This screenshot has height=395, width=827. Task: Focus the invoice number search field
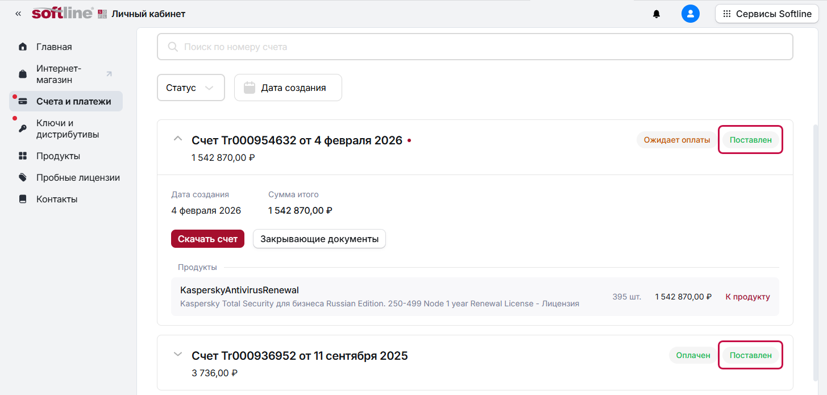tap(475, 47)
